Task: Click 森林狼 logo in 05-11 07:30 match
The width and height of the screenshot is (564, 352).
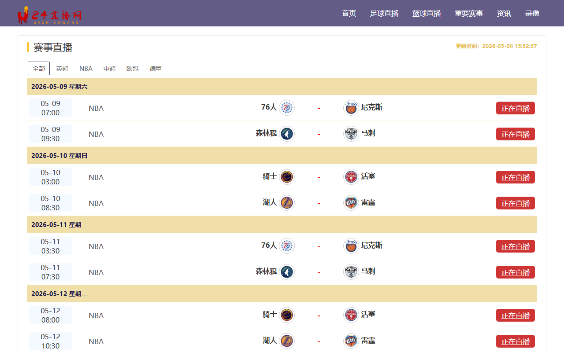Action: coord(287,272)
